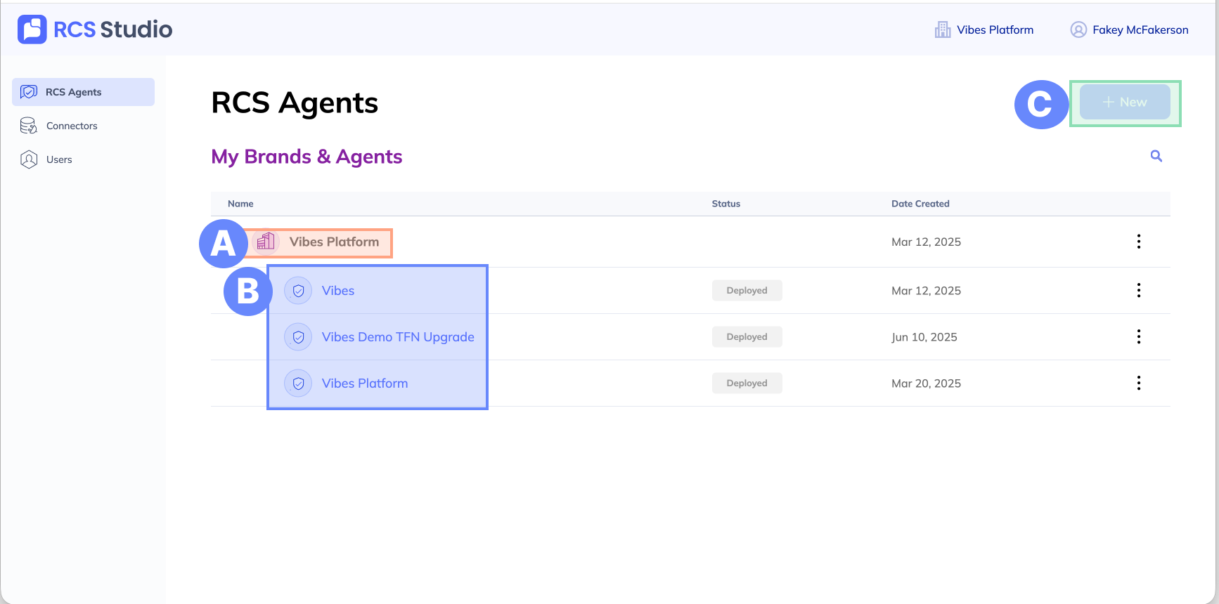Click the search magnifier icon

pos(1156,156)
